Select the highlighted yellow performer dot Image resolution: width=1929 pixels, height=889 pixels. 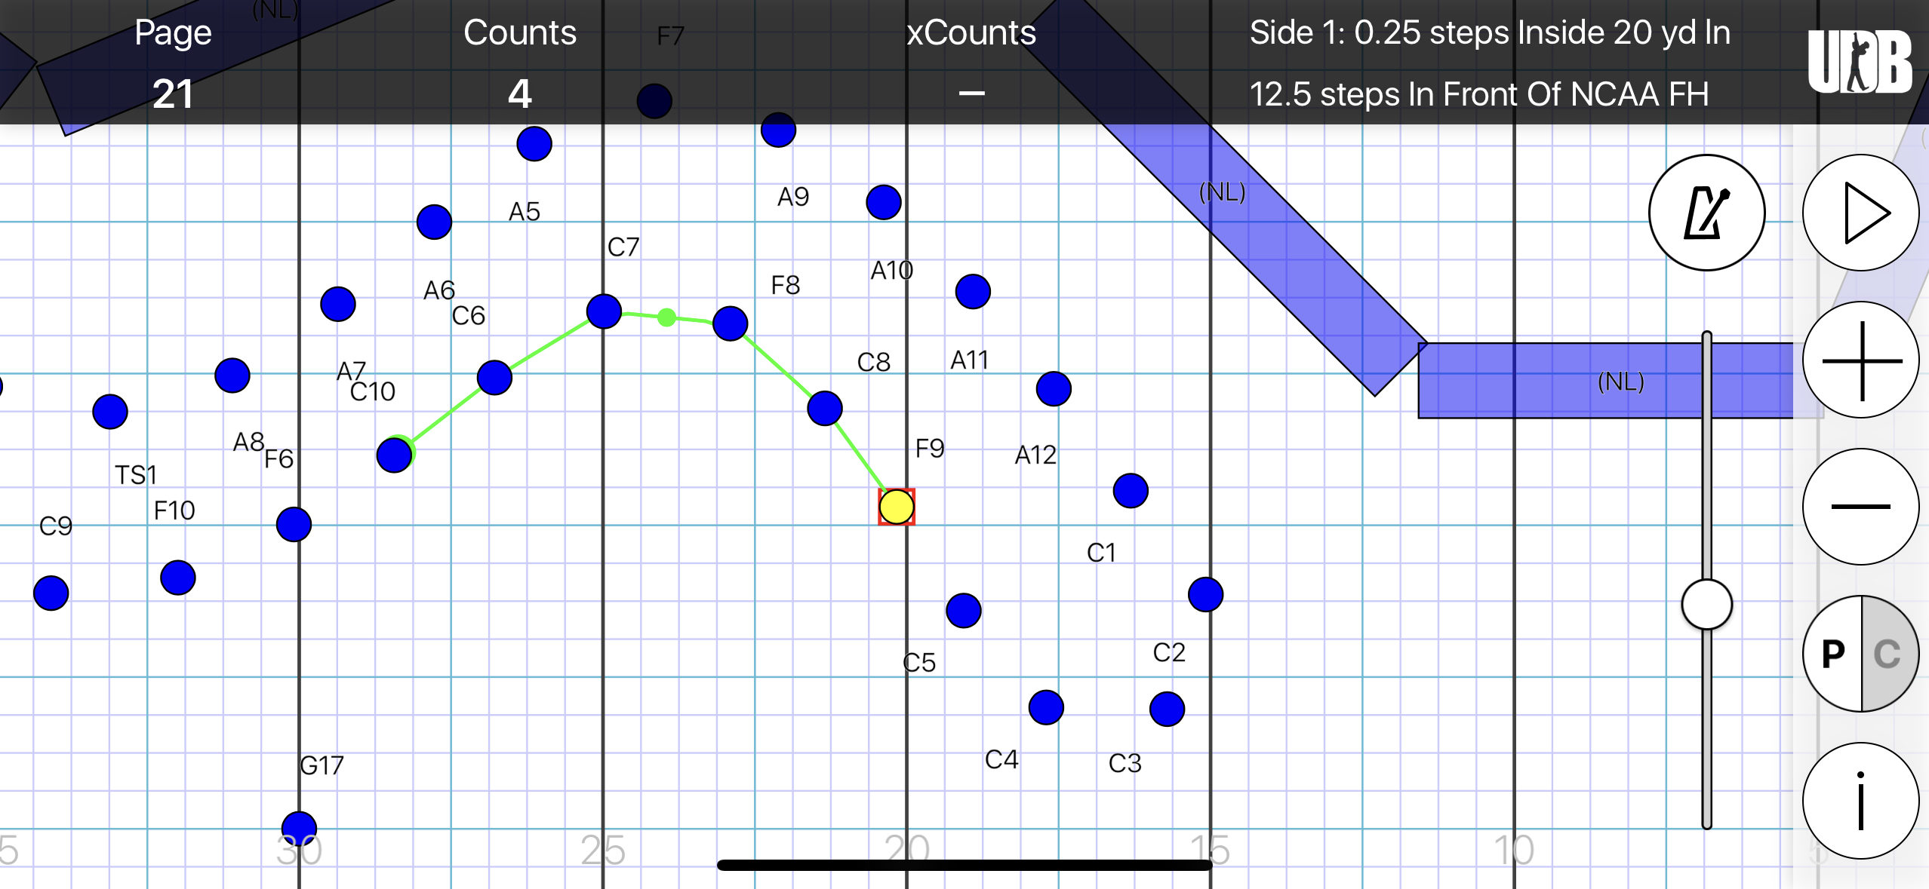point(897,507)
